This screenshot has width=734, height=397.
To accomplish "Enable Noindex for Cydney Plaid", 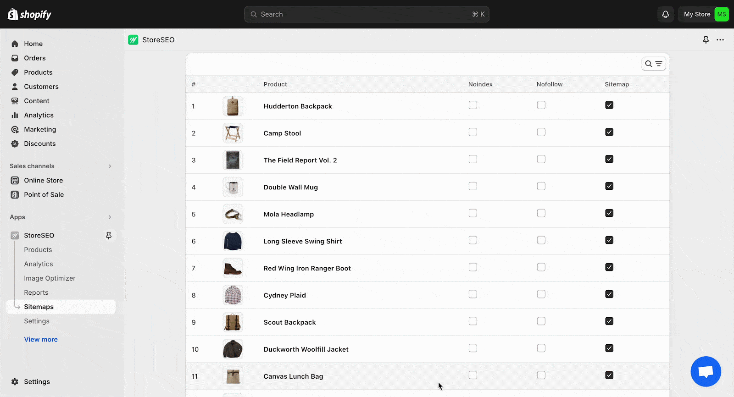I will [x=473, y=294].
